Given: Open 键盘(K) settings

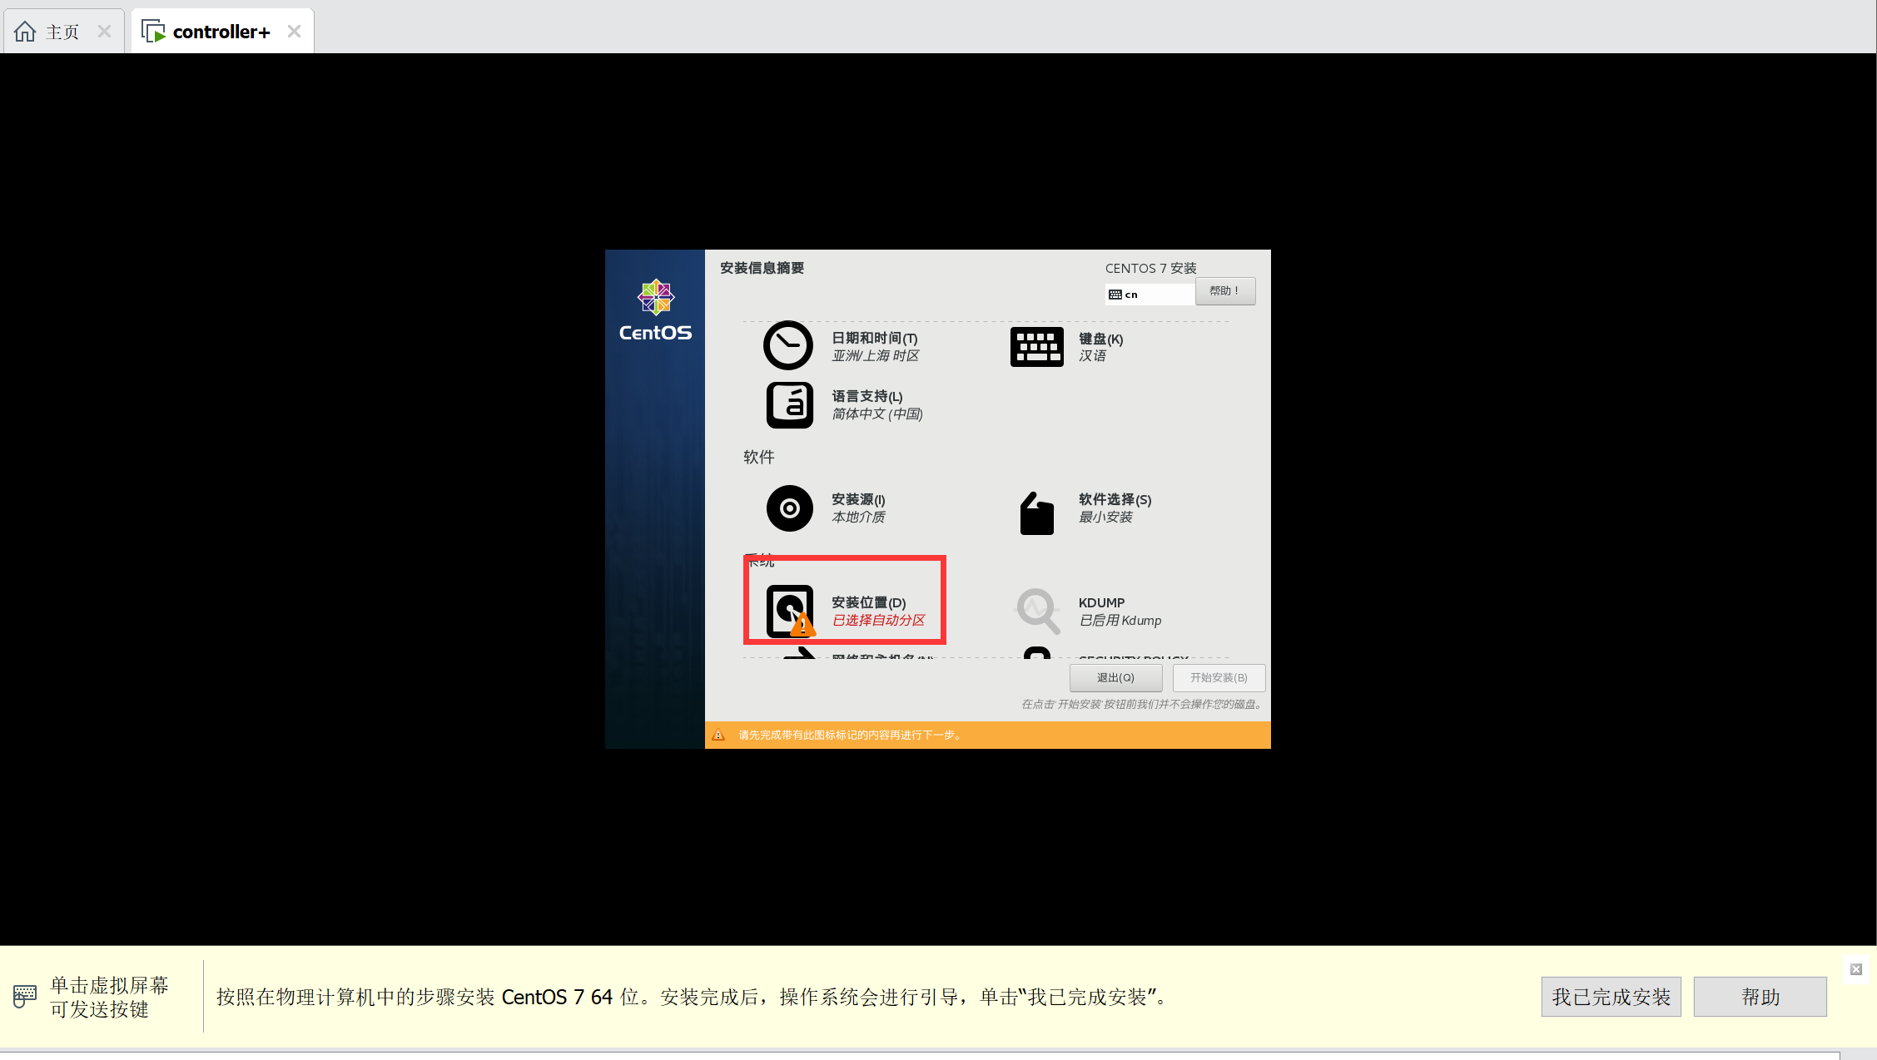Looking at the screenshot, I should [x=1100, y=339].
